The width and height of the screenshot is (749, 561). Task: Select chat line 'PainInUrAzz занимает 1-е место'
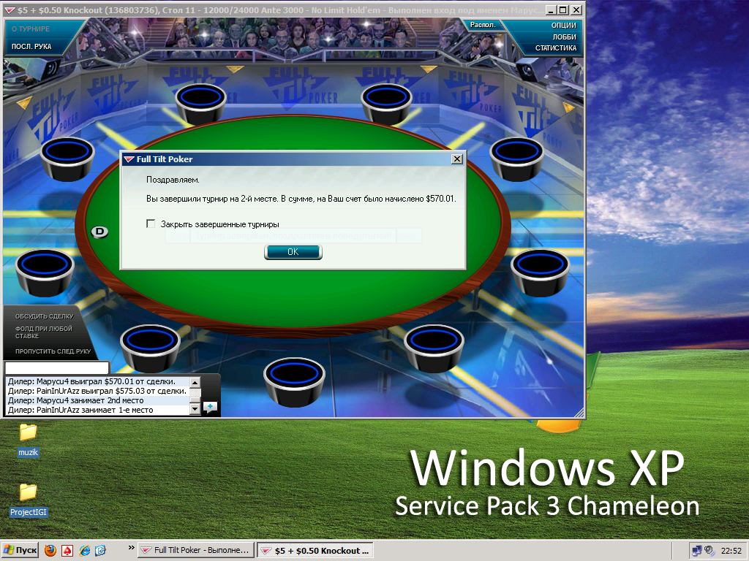tap(98, 410)
